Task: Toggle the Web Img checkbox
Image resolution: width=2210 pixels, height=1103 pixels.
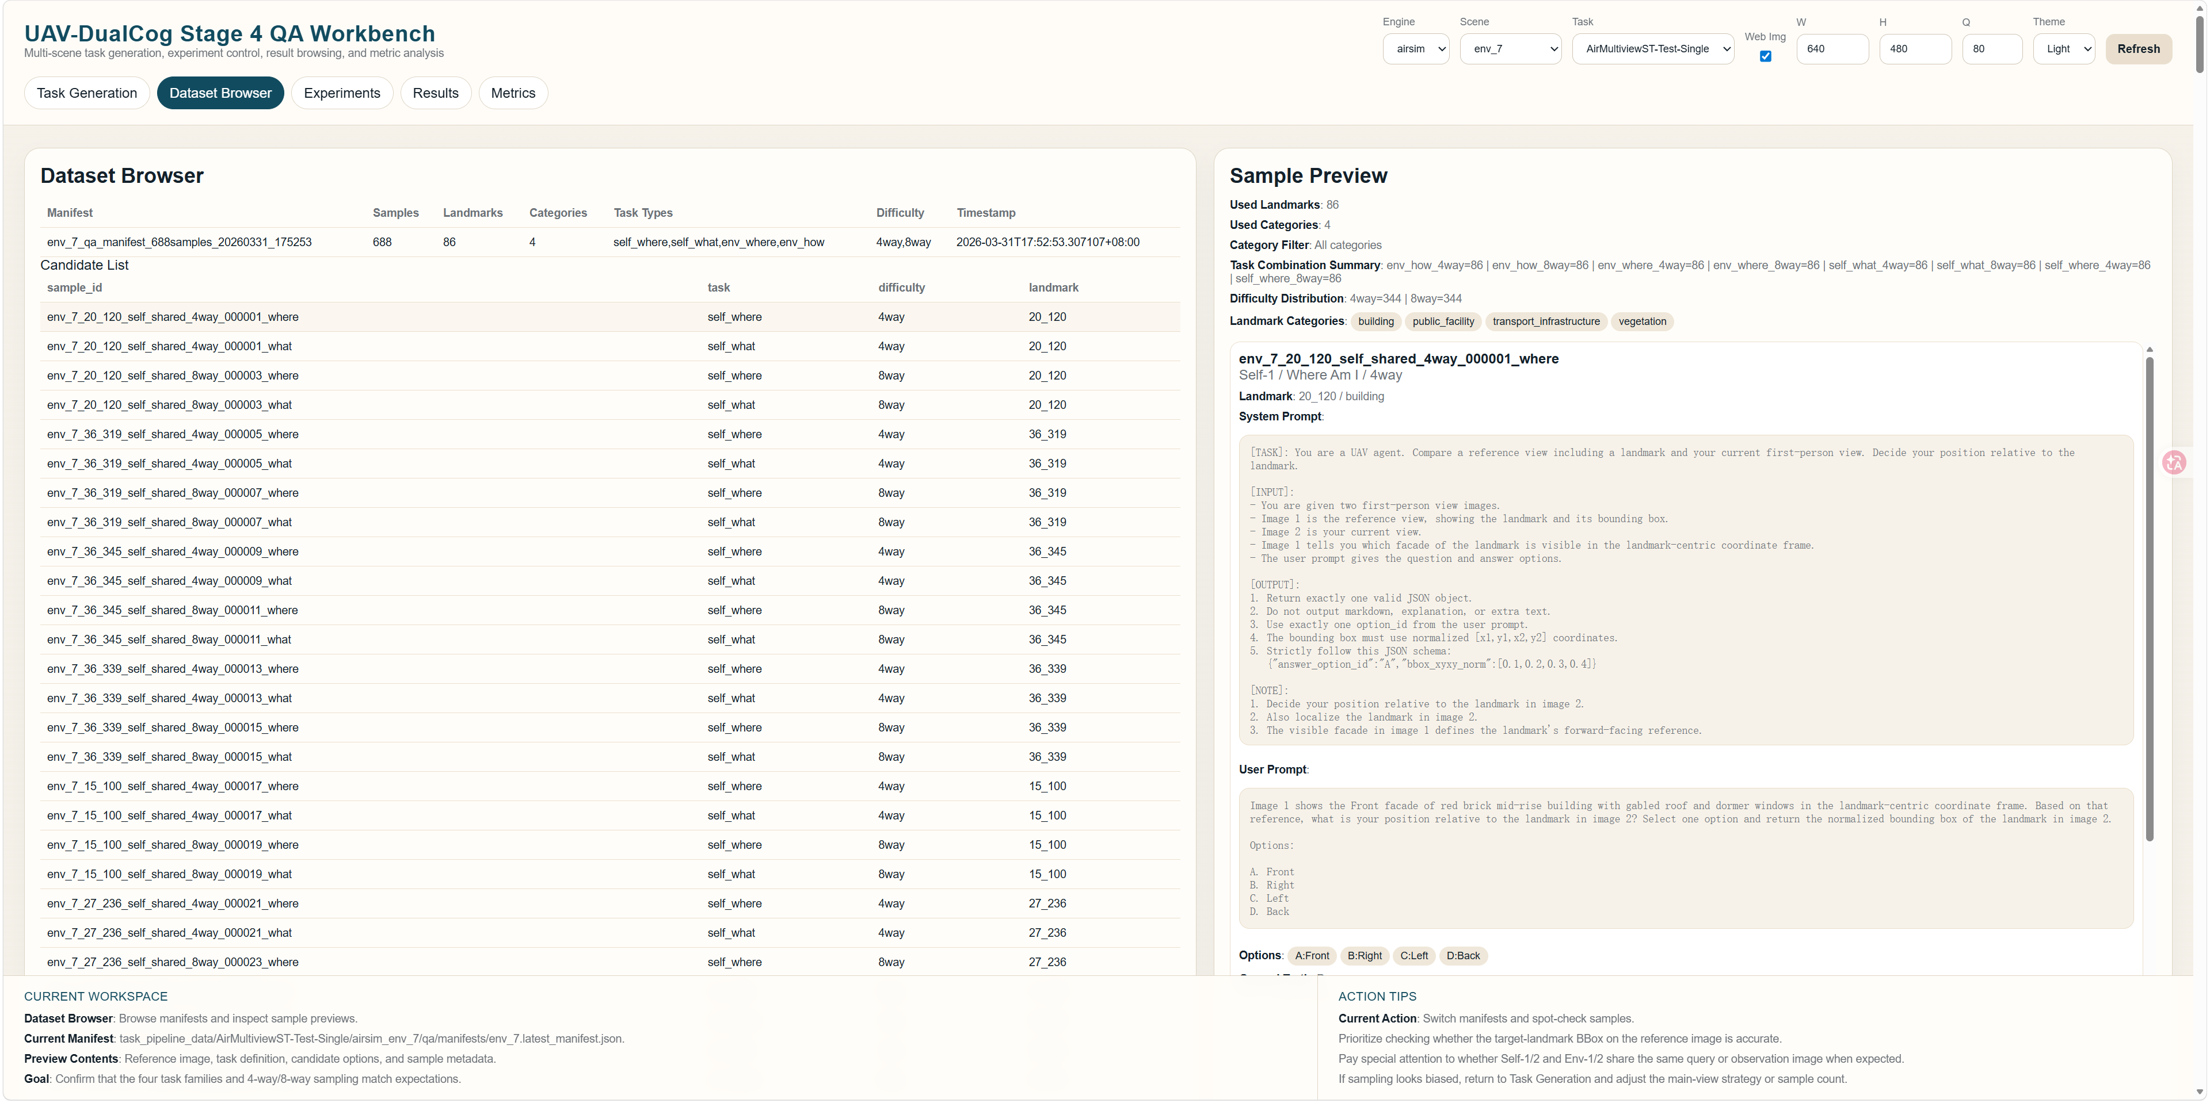Action: (x=1765, y=56)
